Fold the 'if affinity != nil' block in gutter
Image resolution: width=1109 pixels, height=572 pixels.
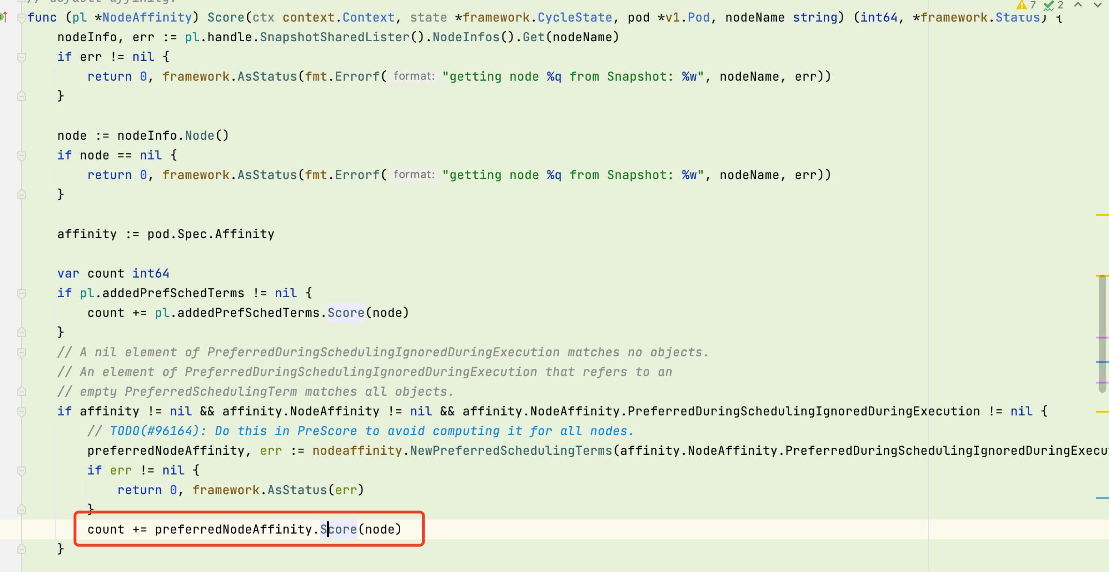pyautogui.click(x=21, y=412)
